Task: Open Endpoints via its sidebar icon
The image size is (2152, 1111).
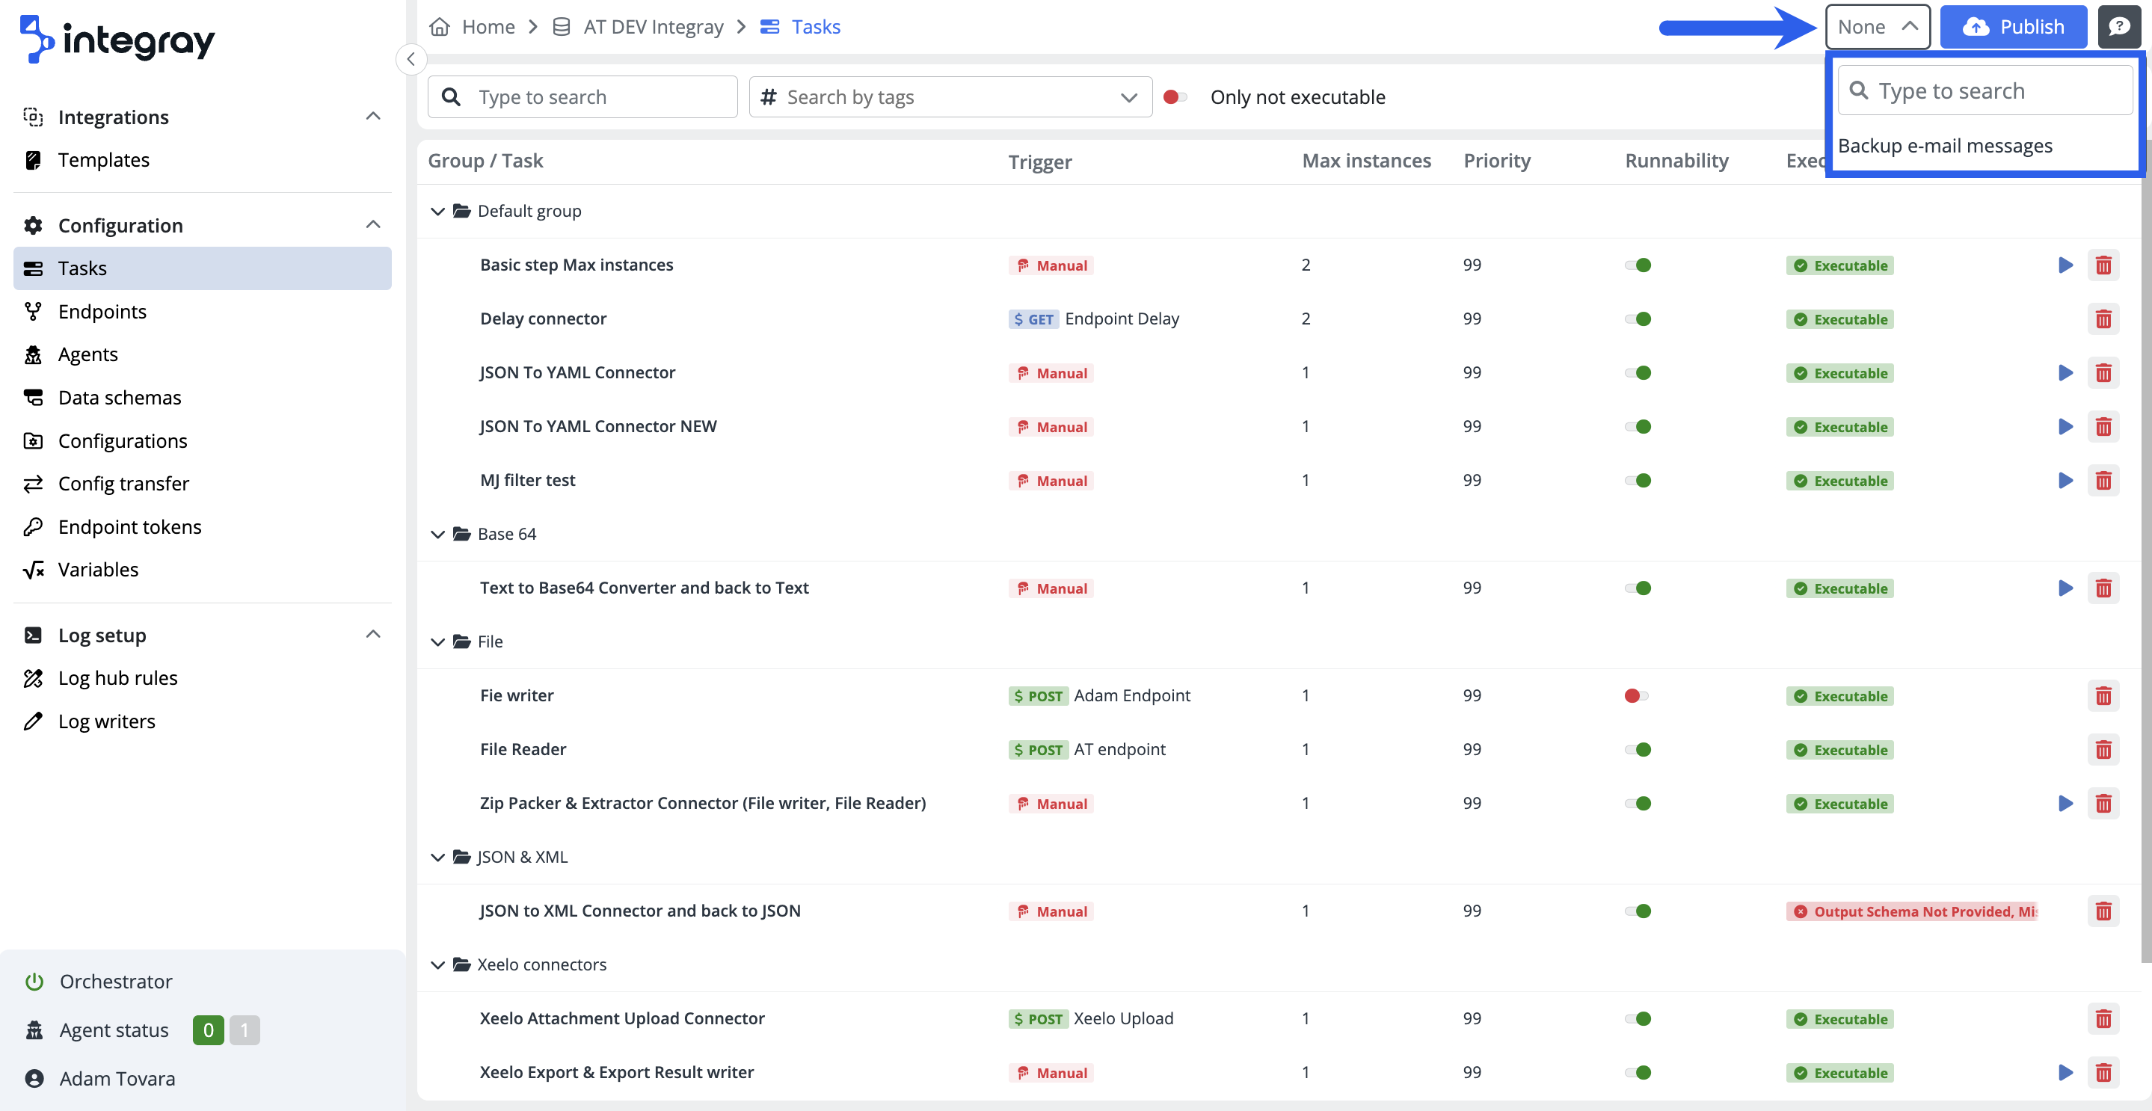Action: [x=34, y=311]
